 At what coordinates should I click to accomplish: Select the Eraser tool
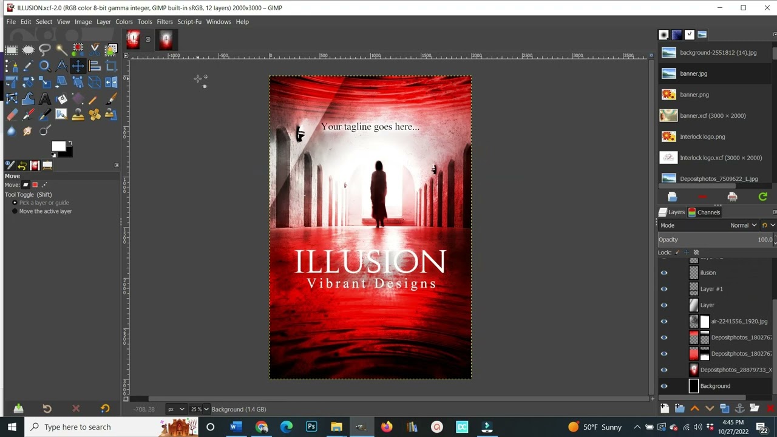[x=12, y=114]
